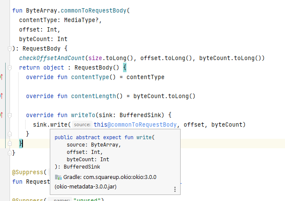Click MediaType? parameter type
This screenshot has height=201, width=285.
click(81, 20)
